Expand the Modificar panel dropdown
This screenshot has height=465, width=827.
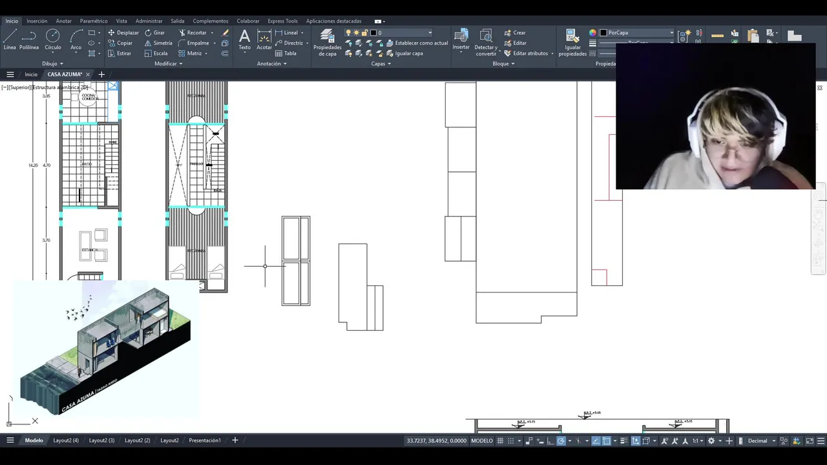[x=169, y=63]
